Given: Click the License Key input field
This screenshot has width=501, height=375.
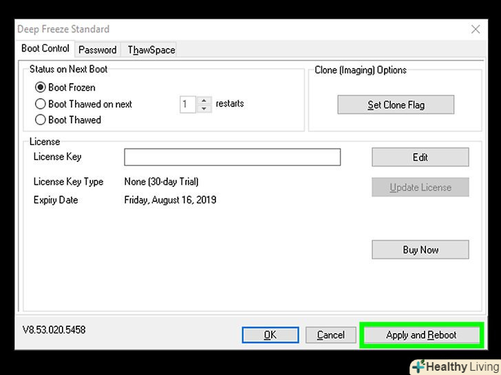Looking at the screenshot, I should pyautogui.click(x=233, y=157).
